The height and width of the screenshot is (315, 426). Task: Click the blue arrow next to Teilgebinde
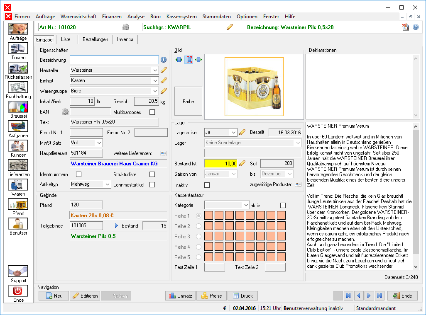tap(117, 226)
